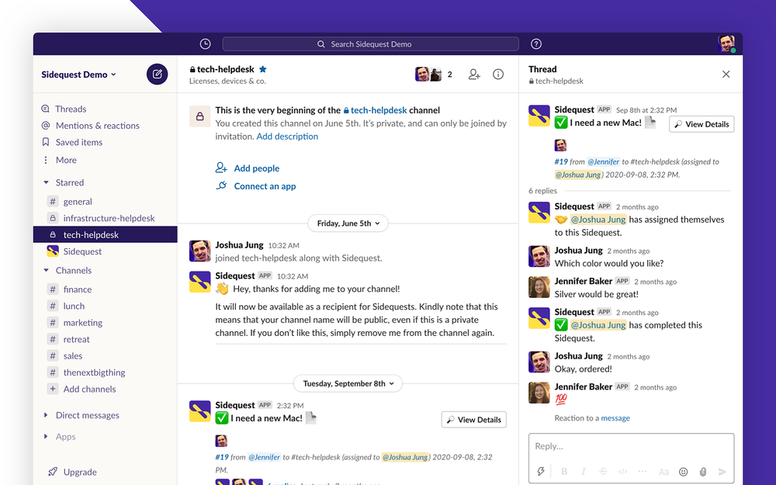The width and height of the screenshot is (776, 485).
Task: Open the emoji picker in reply box
Action: point(683,472)
